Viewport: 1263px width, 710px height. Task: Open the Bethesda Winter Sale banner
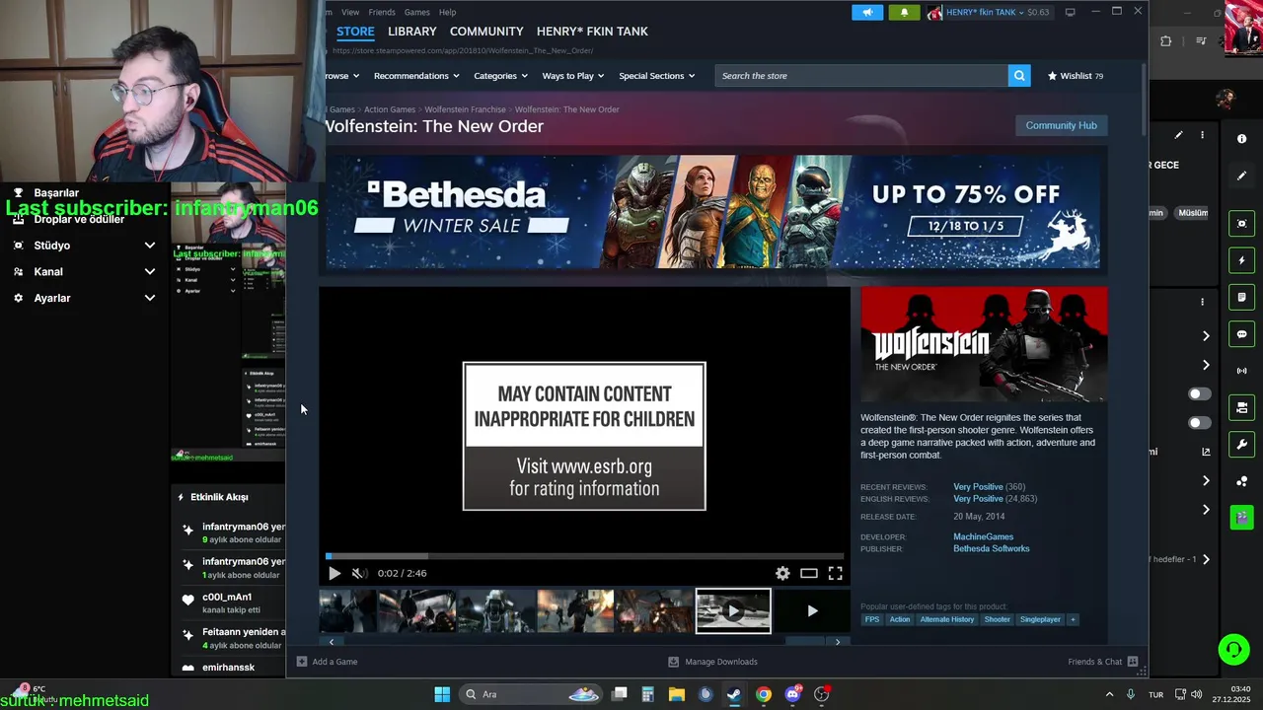pos(712,211)
